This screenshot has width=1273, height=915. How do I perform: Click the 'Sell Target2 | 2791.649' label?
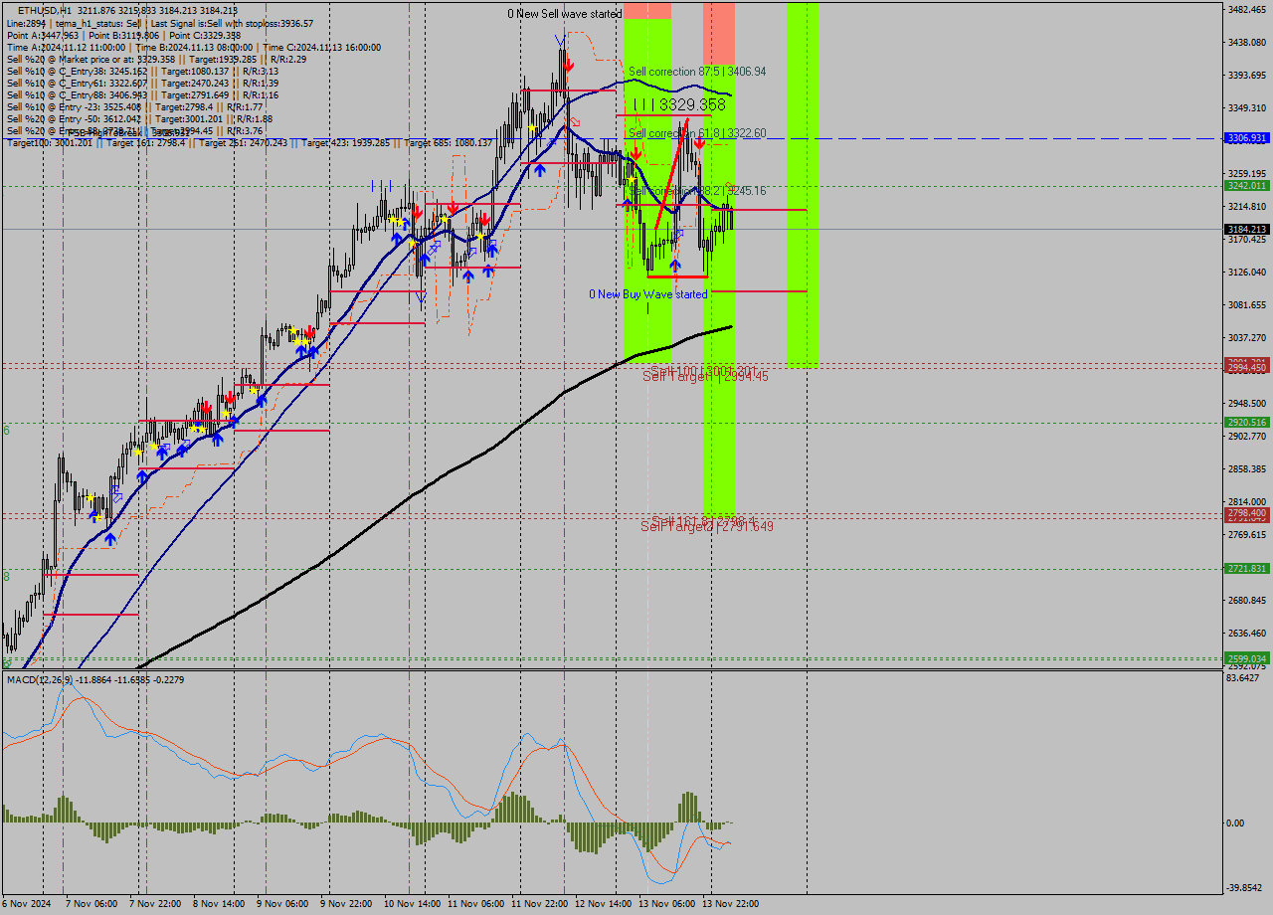coord(707,526)
